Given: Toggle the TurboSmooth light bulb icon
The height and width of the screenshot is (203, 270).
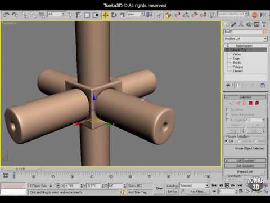Looking at the screenshot, I should [228, 46].
